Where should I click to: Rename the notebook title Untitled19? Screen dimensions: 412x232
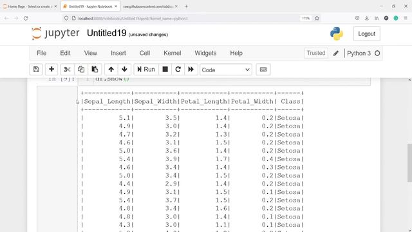[x=107, y=33]
